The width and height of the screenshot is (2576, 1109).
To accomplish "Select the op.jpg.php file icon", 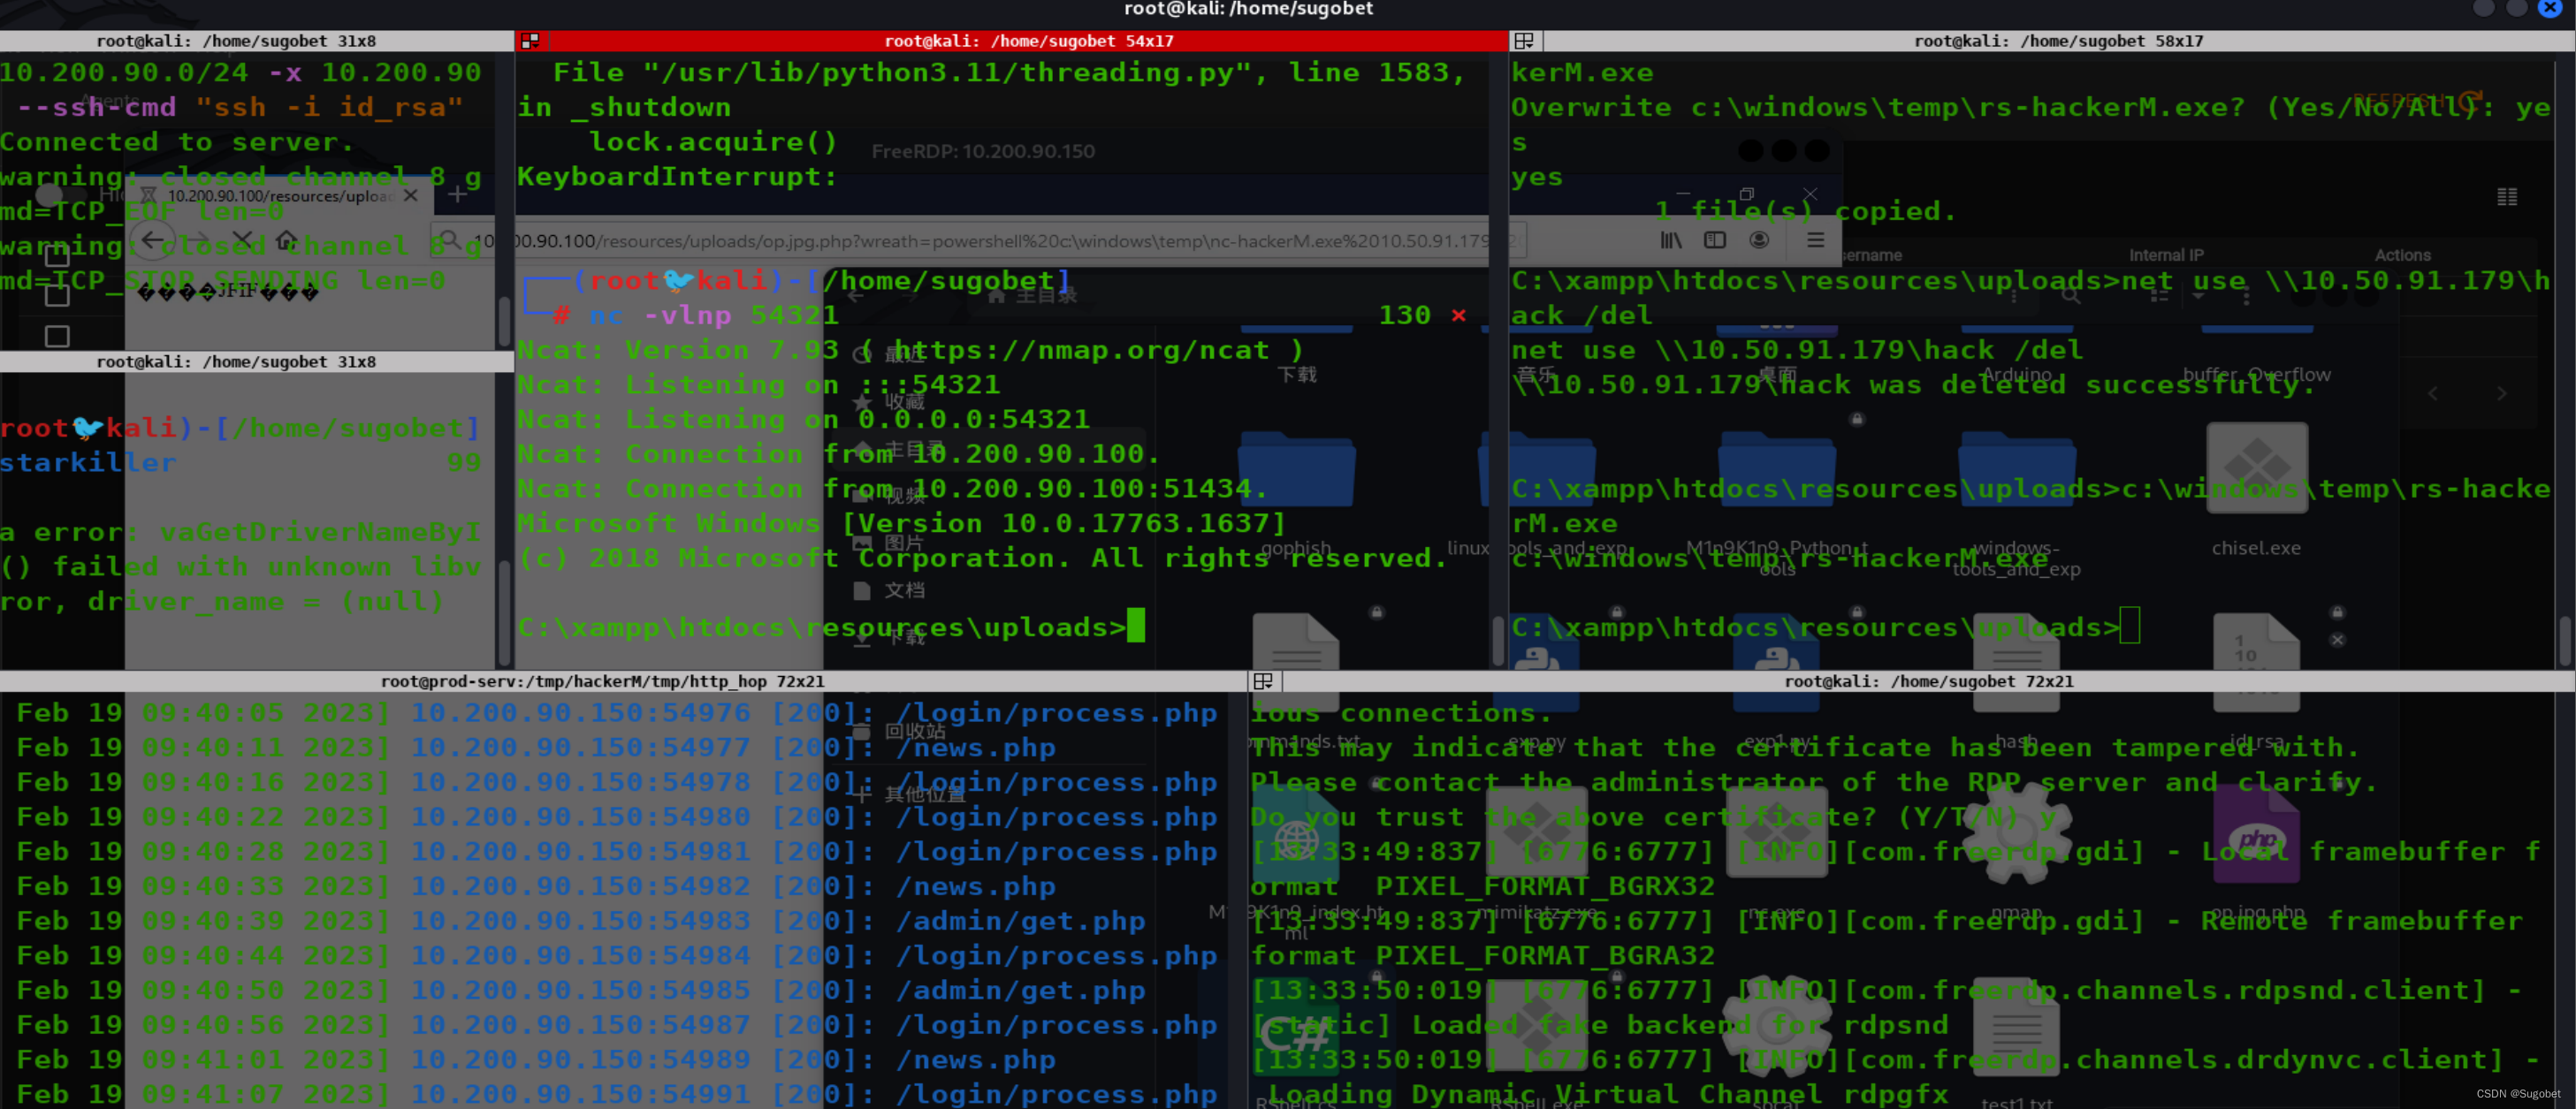I will click(x=2256, y=833).
